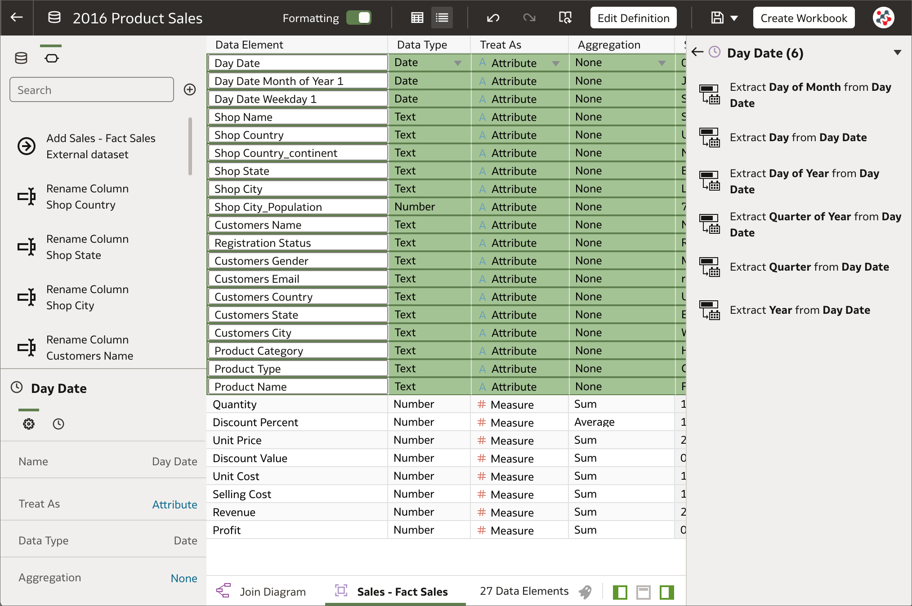Click the back arrow to exit dataset editor
This screenshot has width=912, height=606.
coord(17,18)
